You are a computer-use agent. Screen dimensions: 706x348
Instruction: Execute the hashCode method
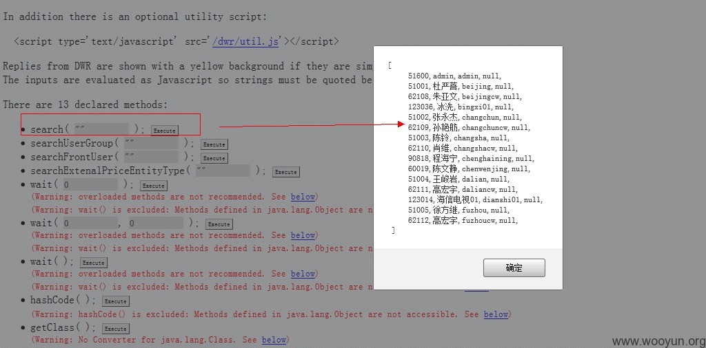tap(116, 301)
